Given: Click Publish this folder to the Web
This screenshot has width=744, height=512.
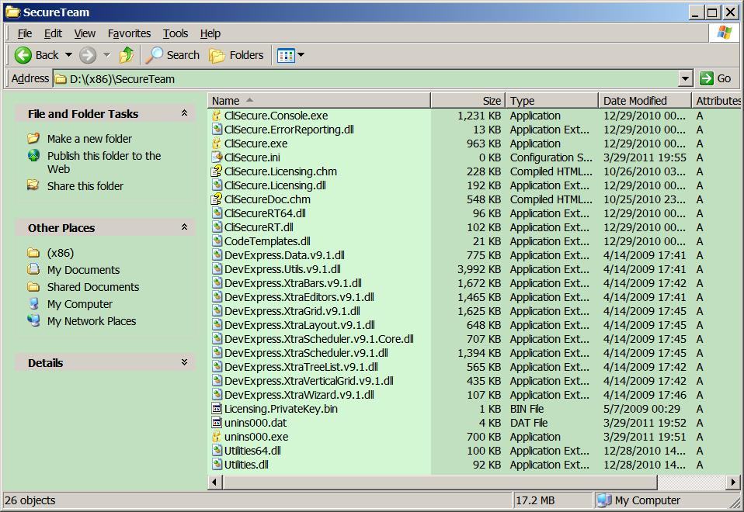Looking at the screenshot, I should tap(104, 162).
